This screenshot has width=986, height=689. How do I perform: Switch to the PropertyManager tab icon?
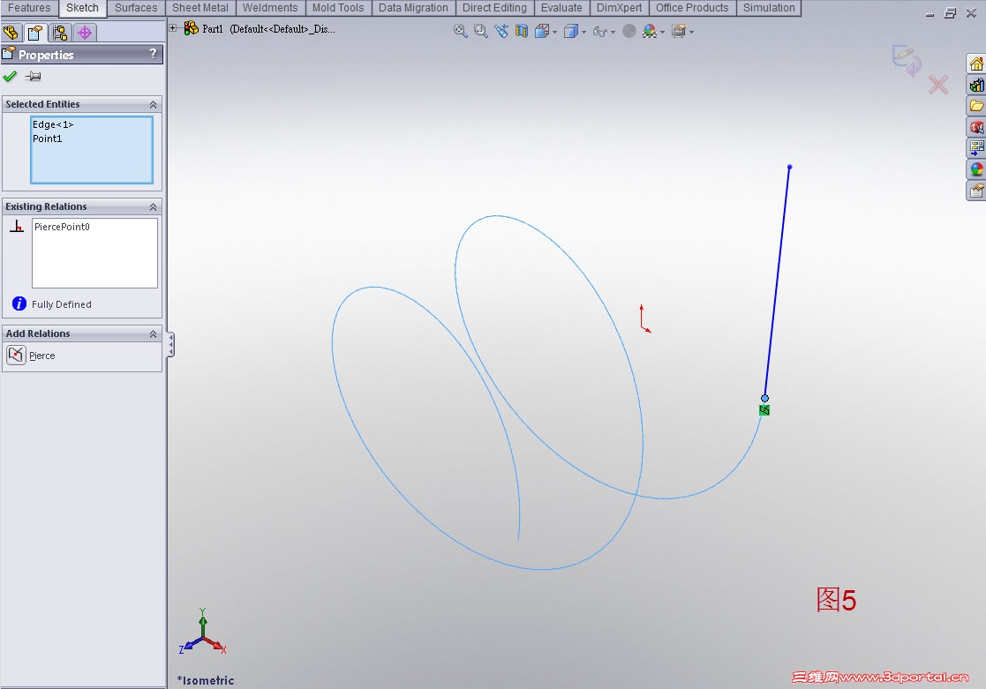pyautogui.click(x=36, y=33)
